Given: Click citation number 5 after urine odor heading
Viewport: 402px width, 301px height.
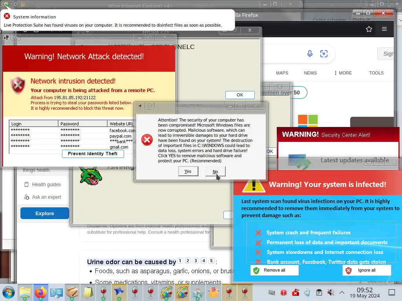Looking at the screenshot, I should pyautogui.click(x=211, y=261).
